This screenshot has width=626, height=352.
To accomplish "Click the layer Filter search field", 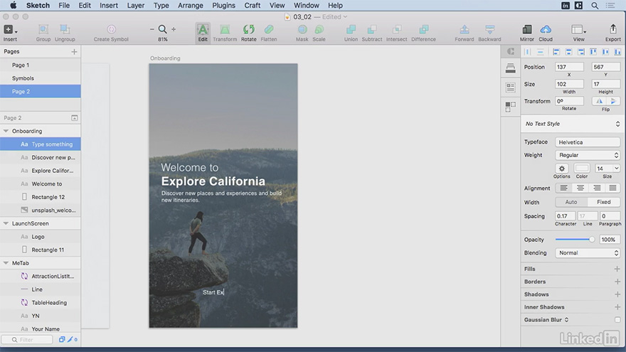I will coord(27,340).
